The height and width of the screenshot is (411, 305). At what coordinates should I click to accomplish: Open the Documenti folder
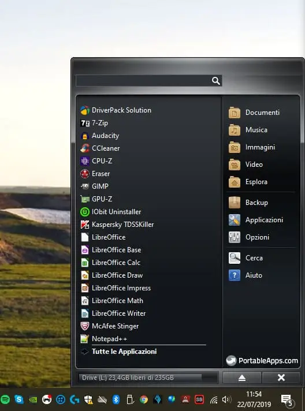pos(254,113)
